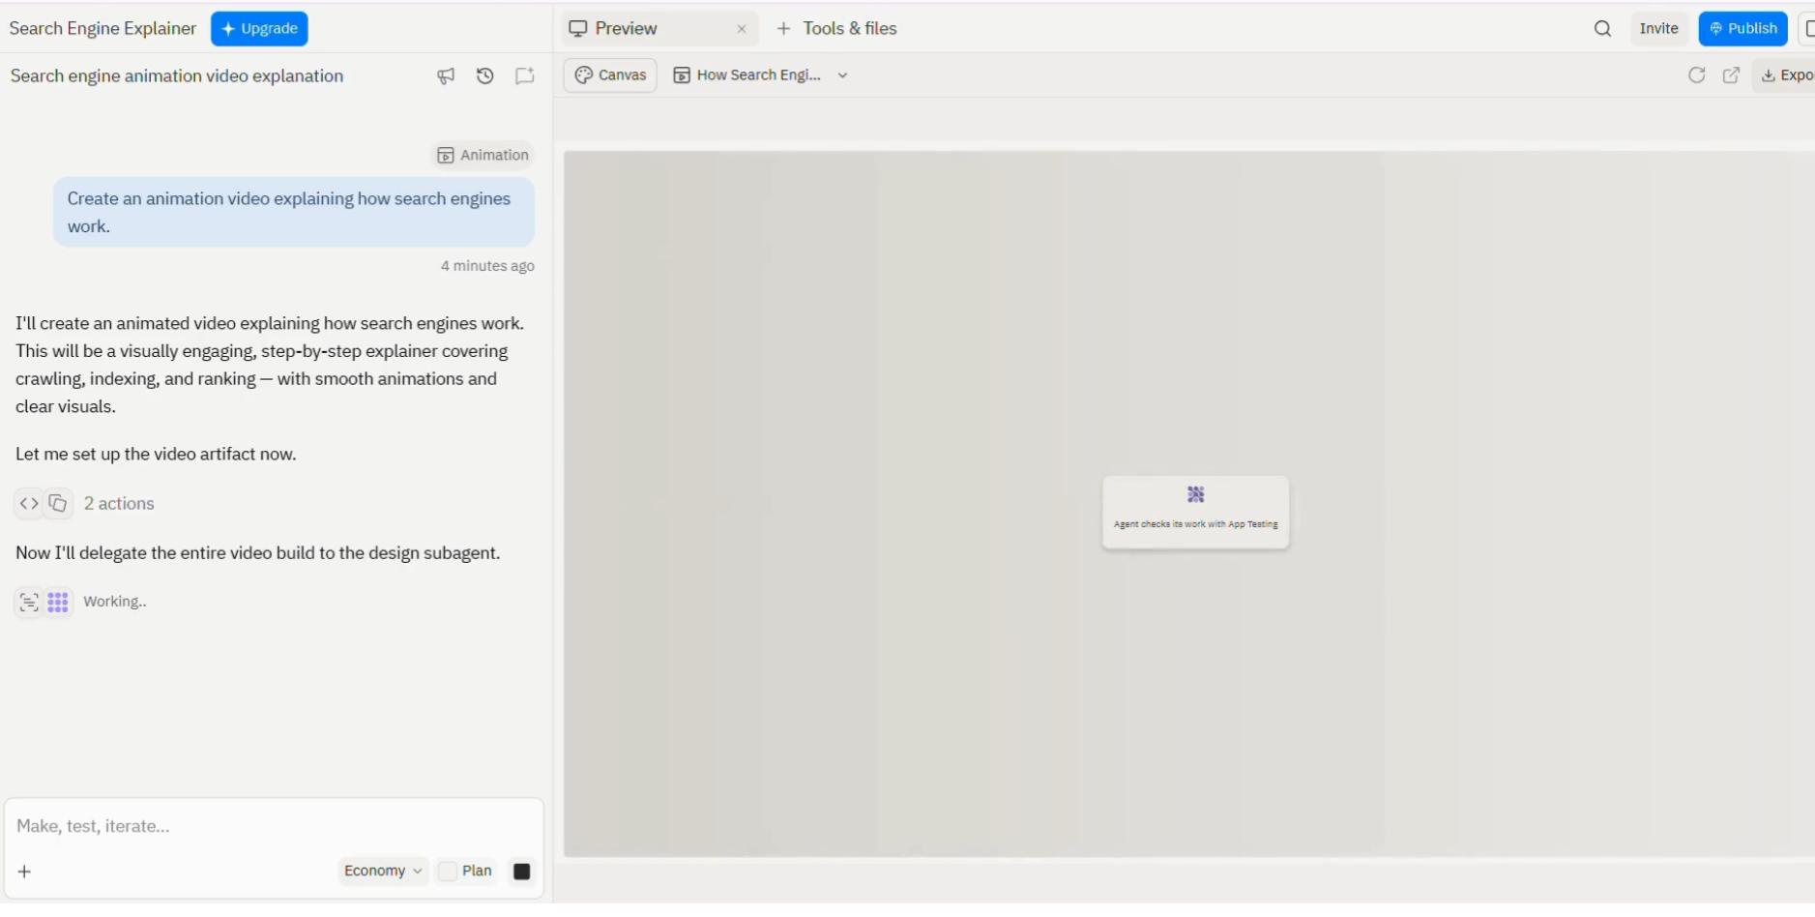Open the Economy mode dropdown

click(383, 871)
